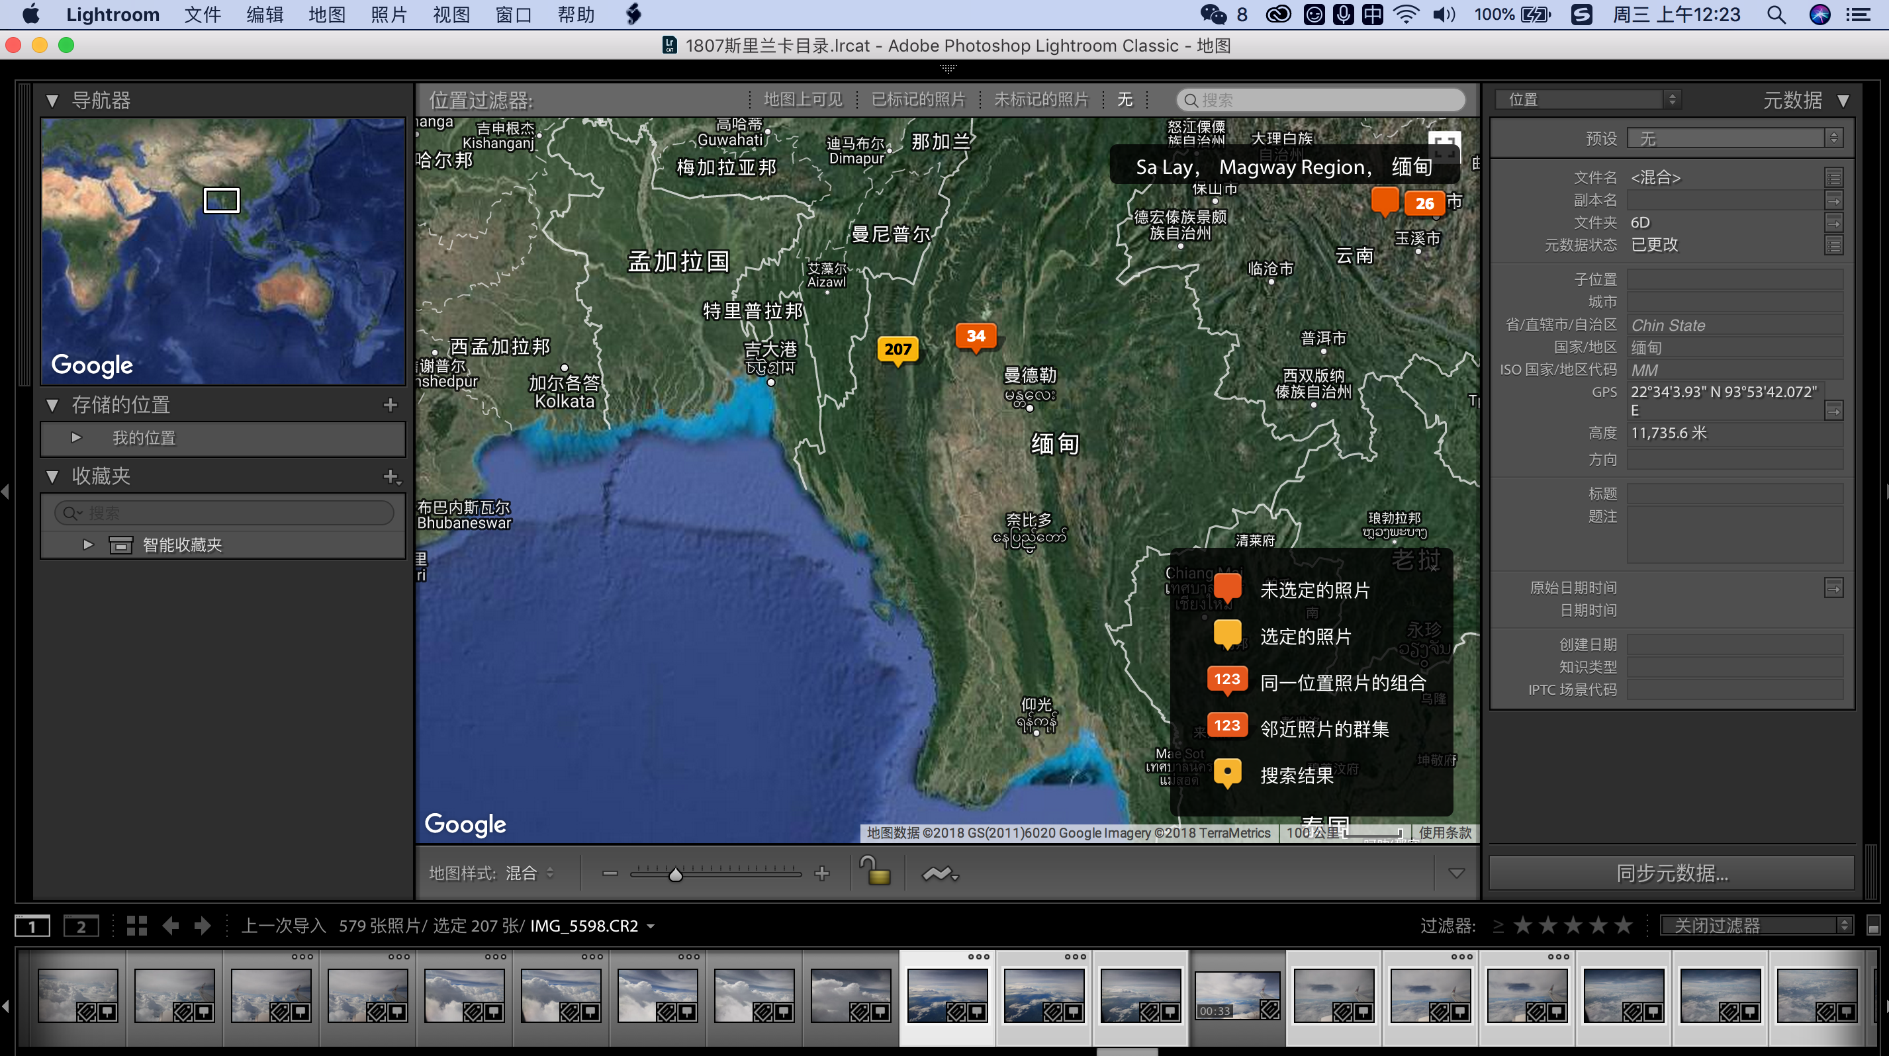
Task: Toggle the 未标记的照片 location filter
Action: (x=1040, y=100)
